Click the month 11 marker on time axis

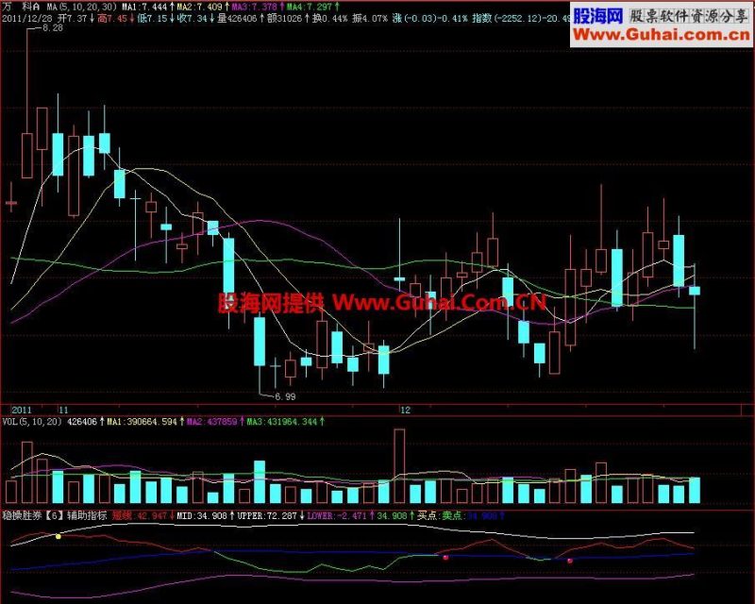point(63,410)
